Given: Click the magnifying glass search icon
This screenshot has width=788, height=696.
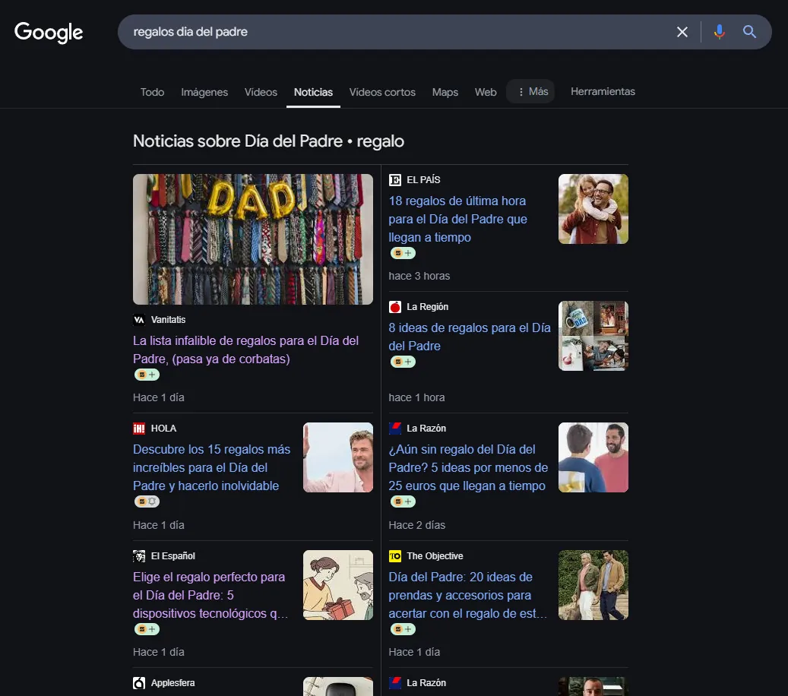Looking at the screenshot, I should [749, 32].
